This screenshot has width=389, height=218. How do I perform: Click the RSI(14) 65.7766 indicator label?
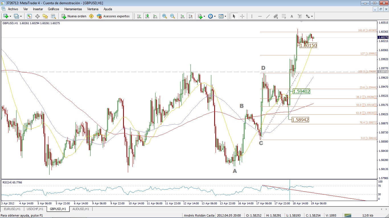pos(12,183)
